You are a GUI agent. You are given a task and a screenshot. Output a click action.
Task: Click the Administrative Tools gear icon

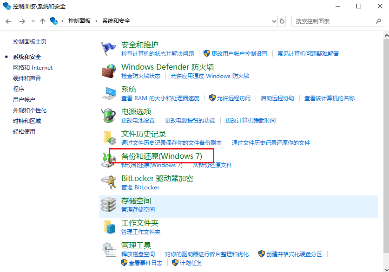(x=108, y=249)
